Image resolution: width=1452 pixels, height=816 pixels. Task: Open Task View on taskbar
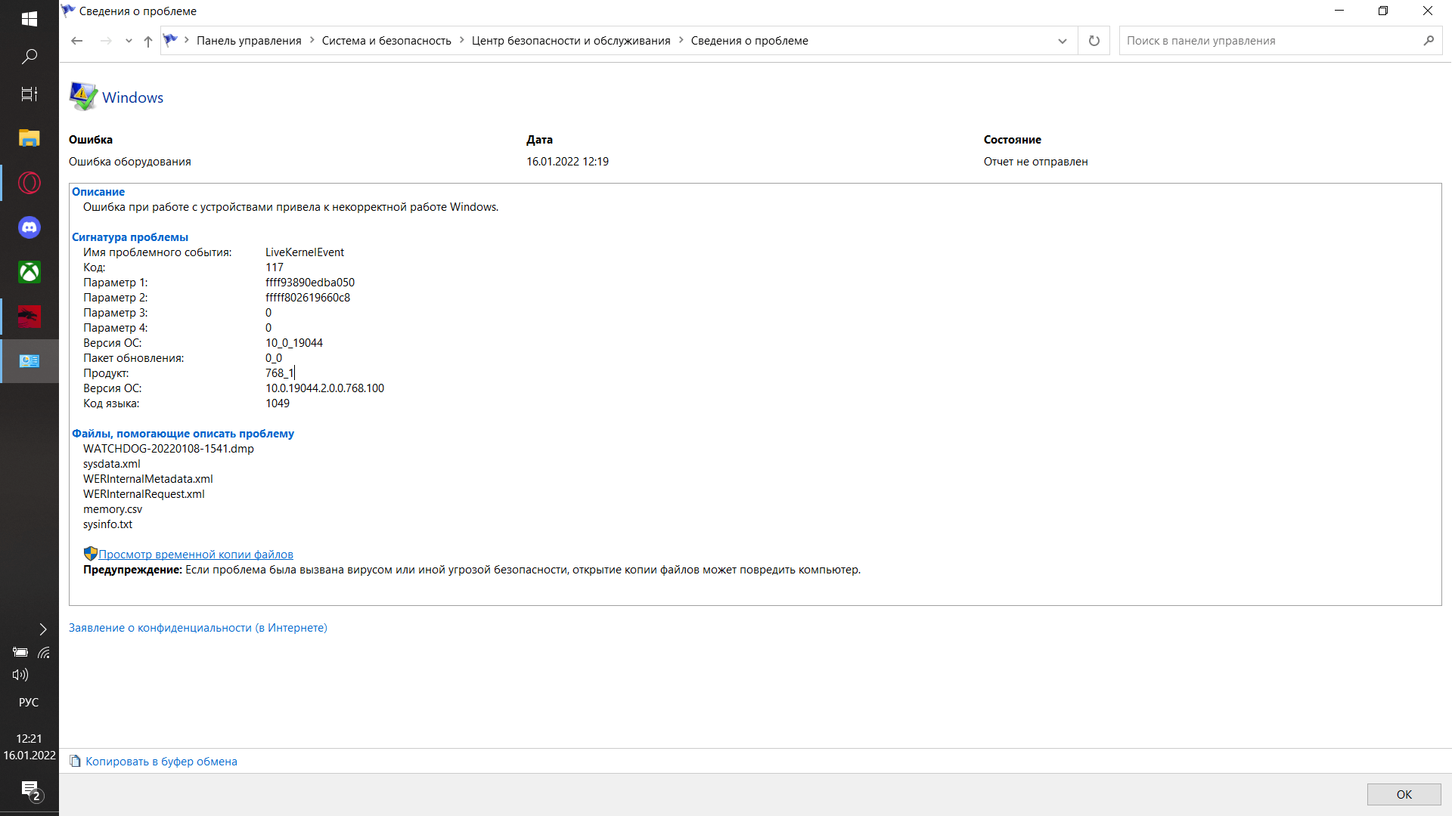tap(29, 94)
